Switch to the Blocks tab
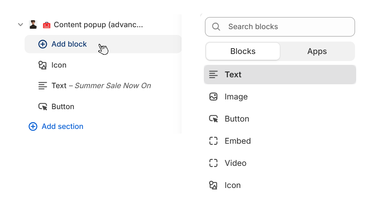 (x=243, y=51)
